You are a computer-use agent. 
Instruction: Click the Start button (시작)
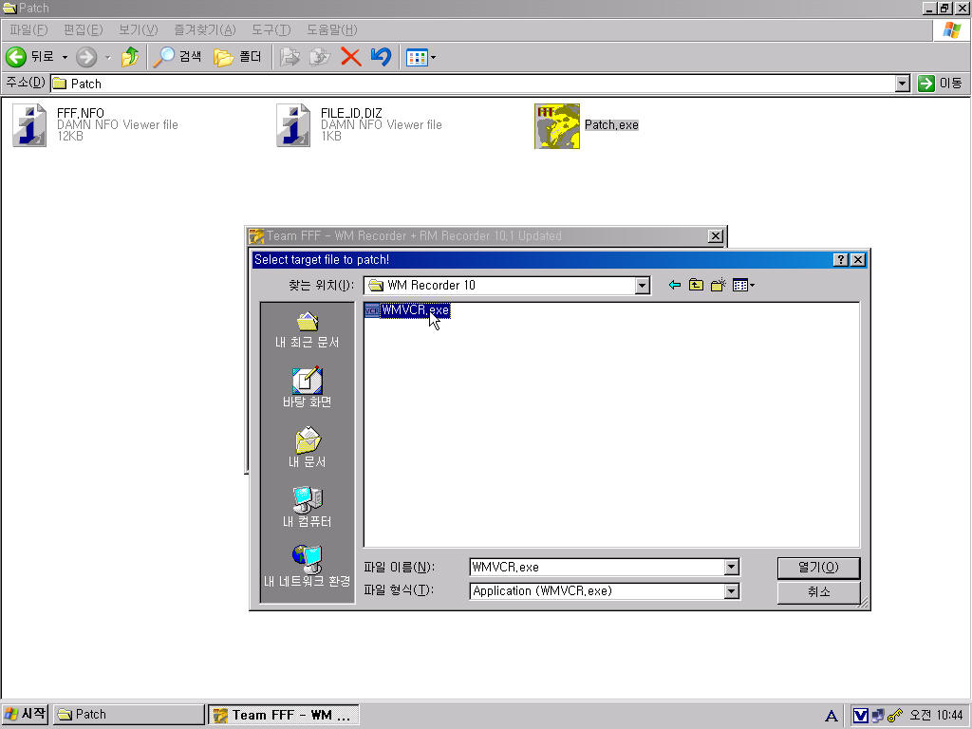(x=25, y=714)
